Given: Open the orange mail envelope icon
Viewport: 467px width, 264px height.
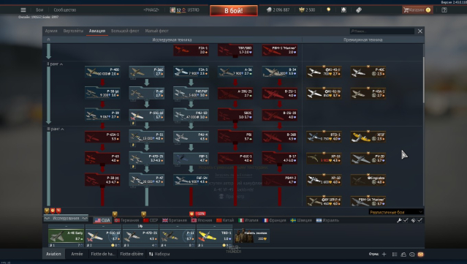Looking at the screenshot, I should [420, 254].
